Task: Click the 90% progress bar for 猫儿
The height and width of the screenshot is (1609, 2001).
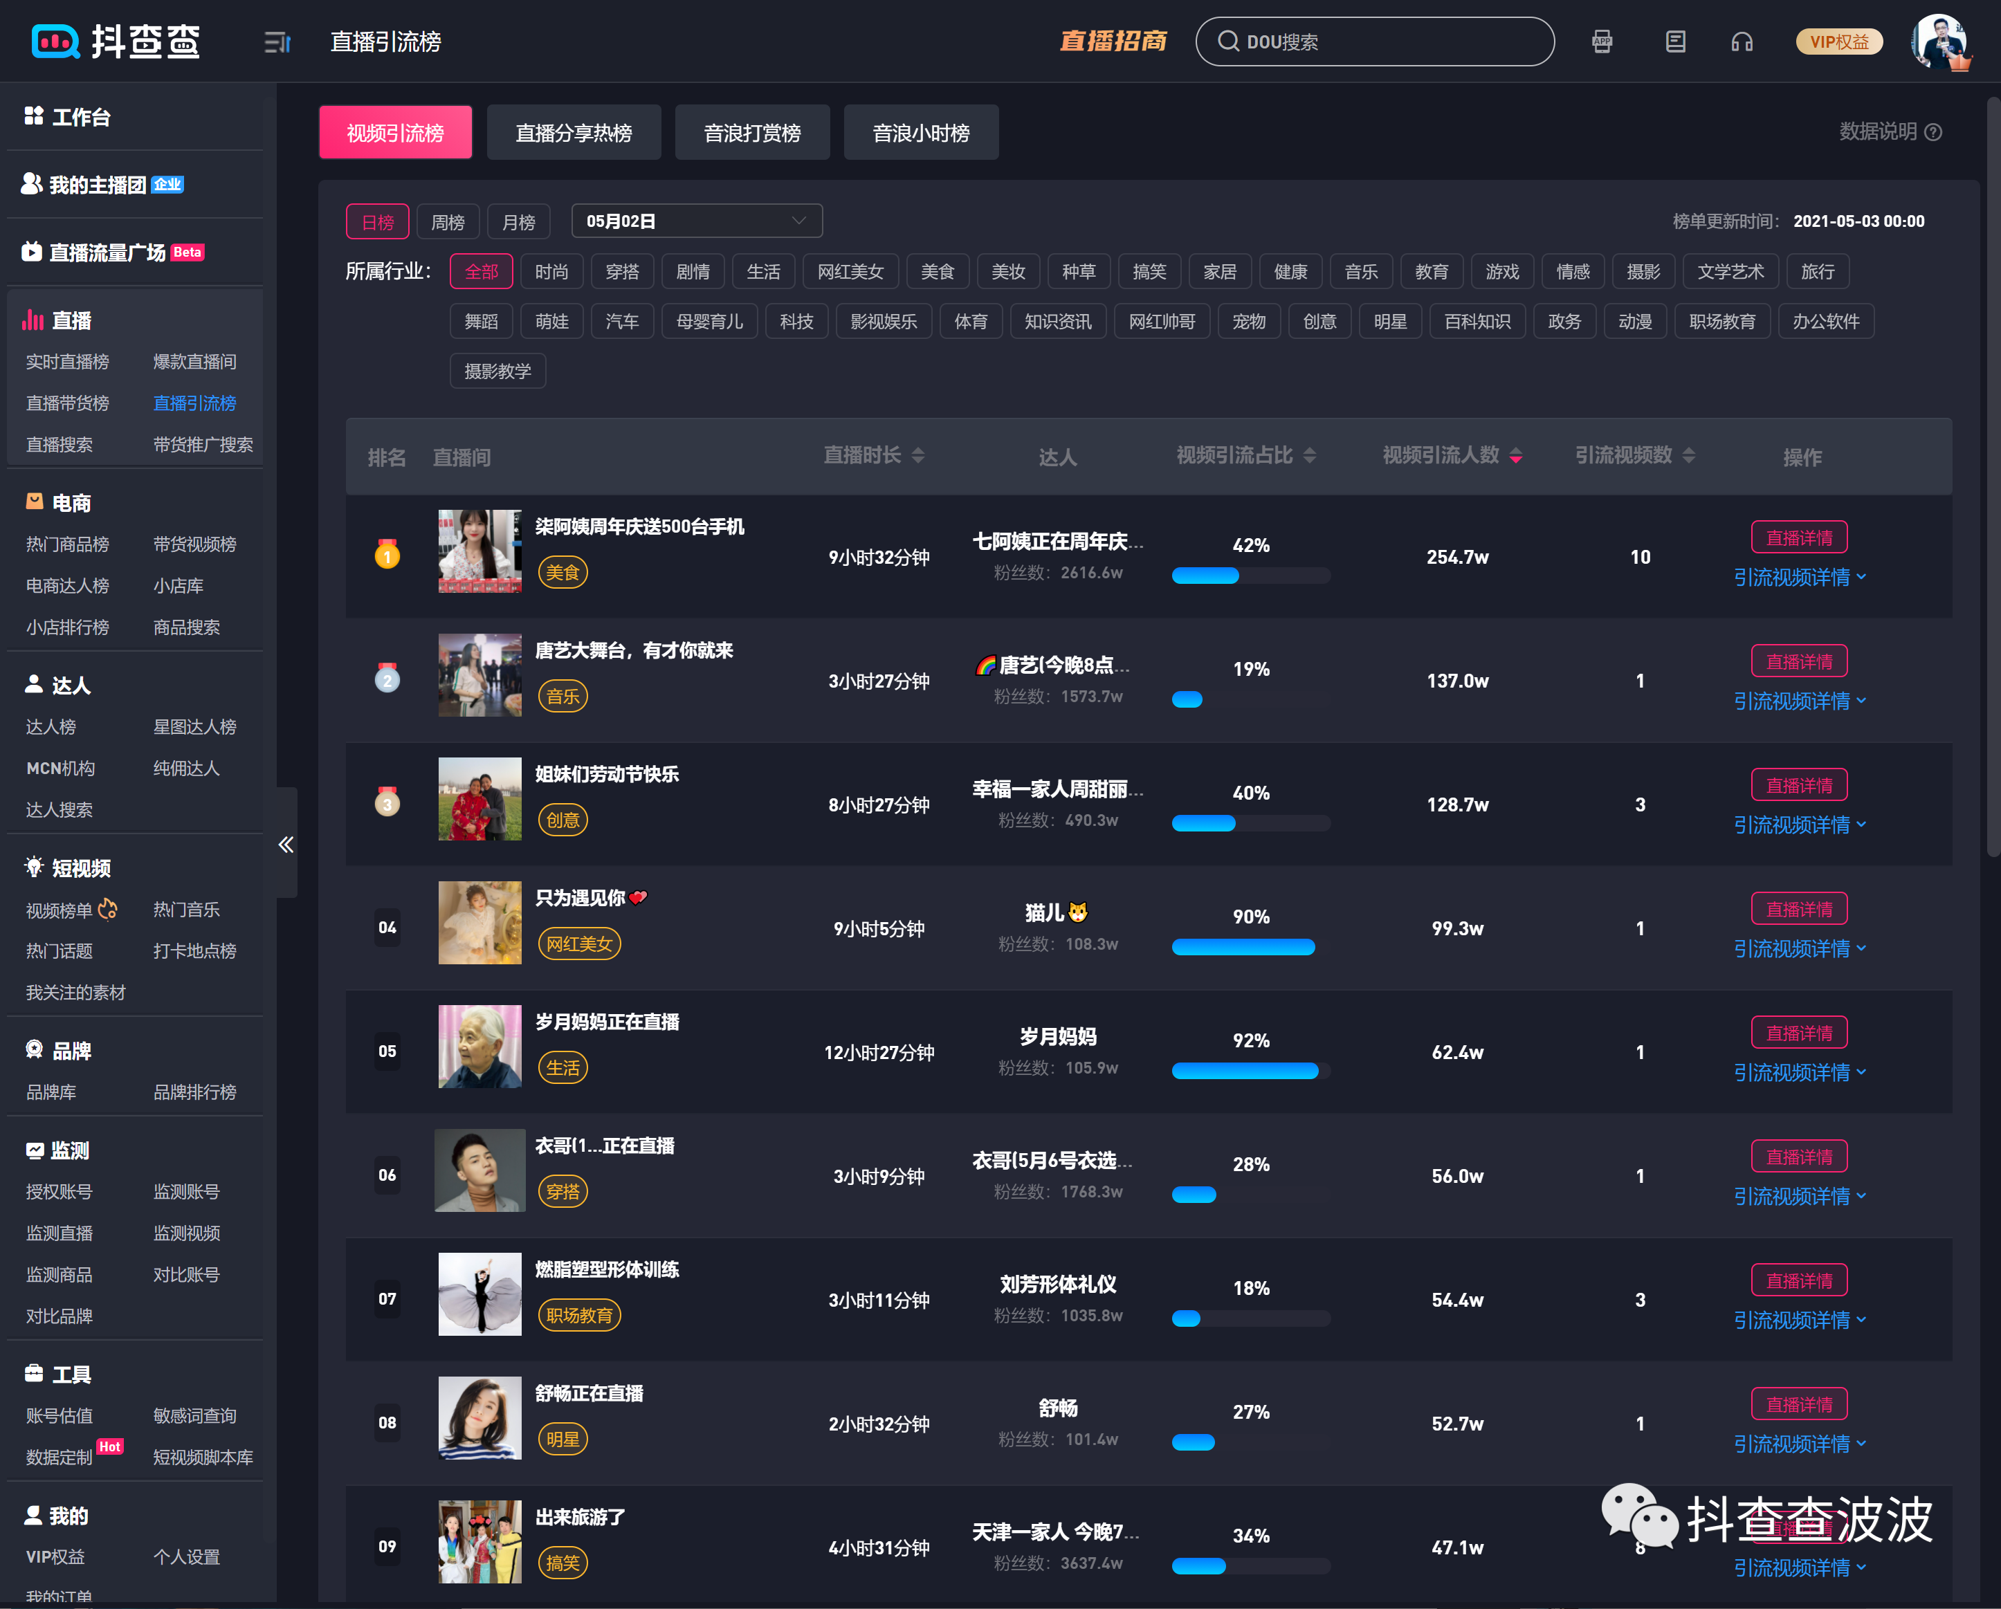Action: point(1243,946)
